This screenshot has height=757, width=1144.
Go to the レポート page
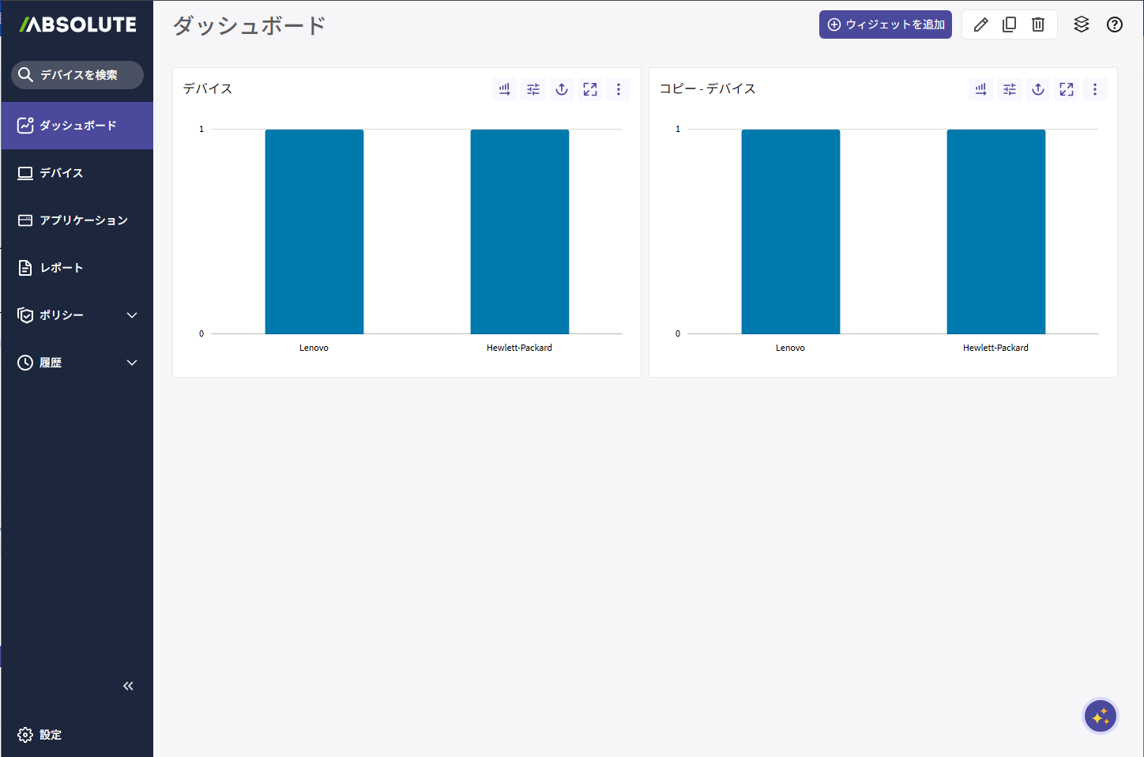tap(62, 268)
